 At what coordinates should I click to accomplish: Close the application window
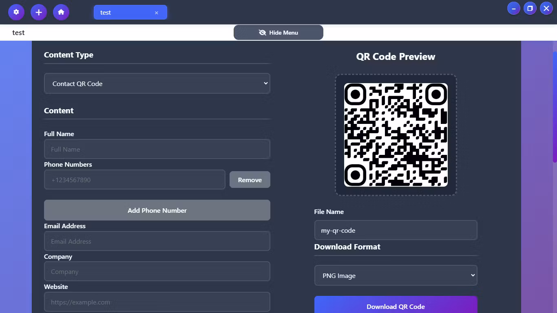pyautogui.click(x=546, y=8)
